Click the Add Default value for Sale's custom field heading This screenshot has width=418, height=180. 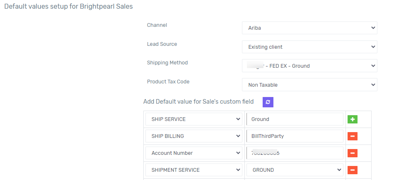click(198, 102)
